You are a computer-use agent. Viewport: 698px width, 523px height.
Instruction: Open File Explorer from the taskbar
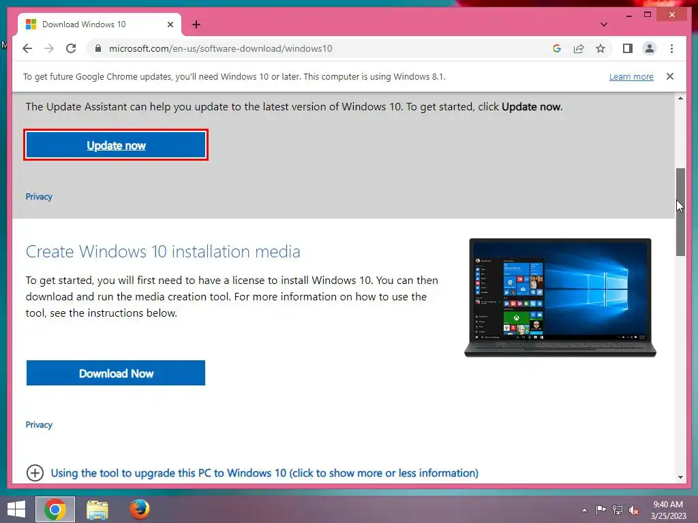97,509
